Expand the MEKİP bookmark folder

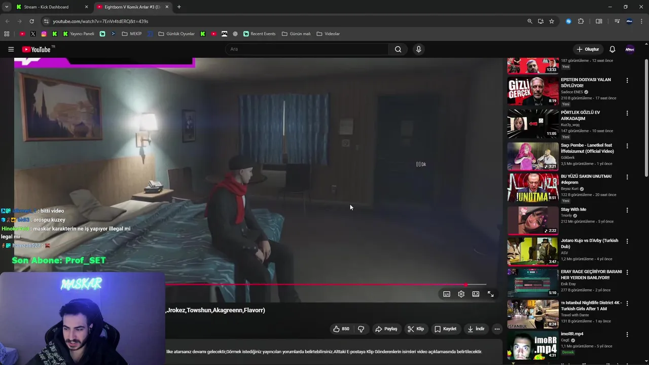[132, 34]
